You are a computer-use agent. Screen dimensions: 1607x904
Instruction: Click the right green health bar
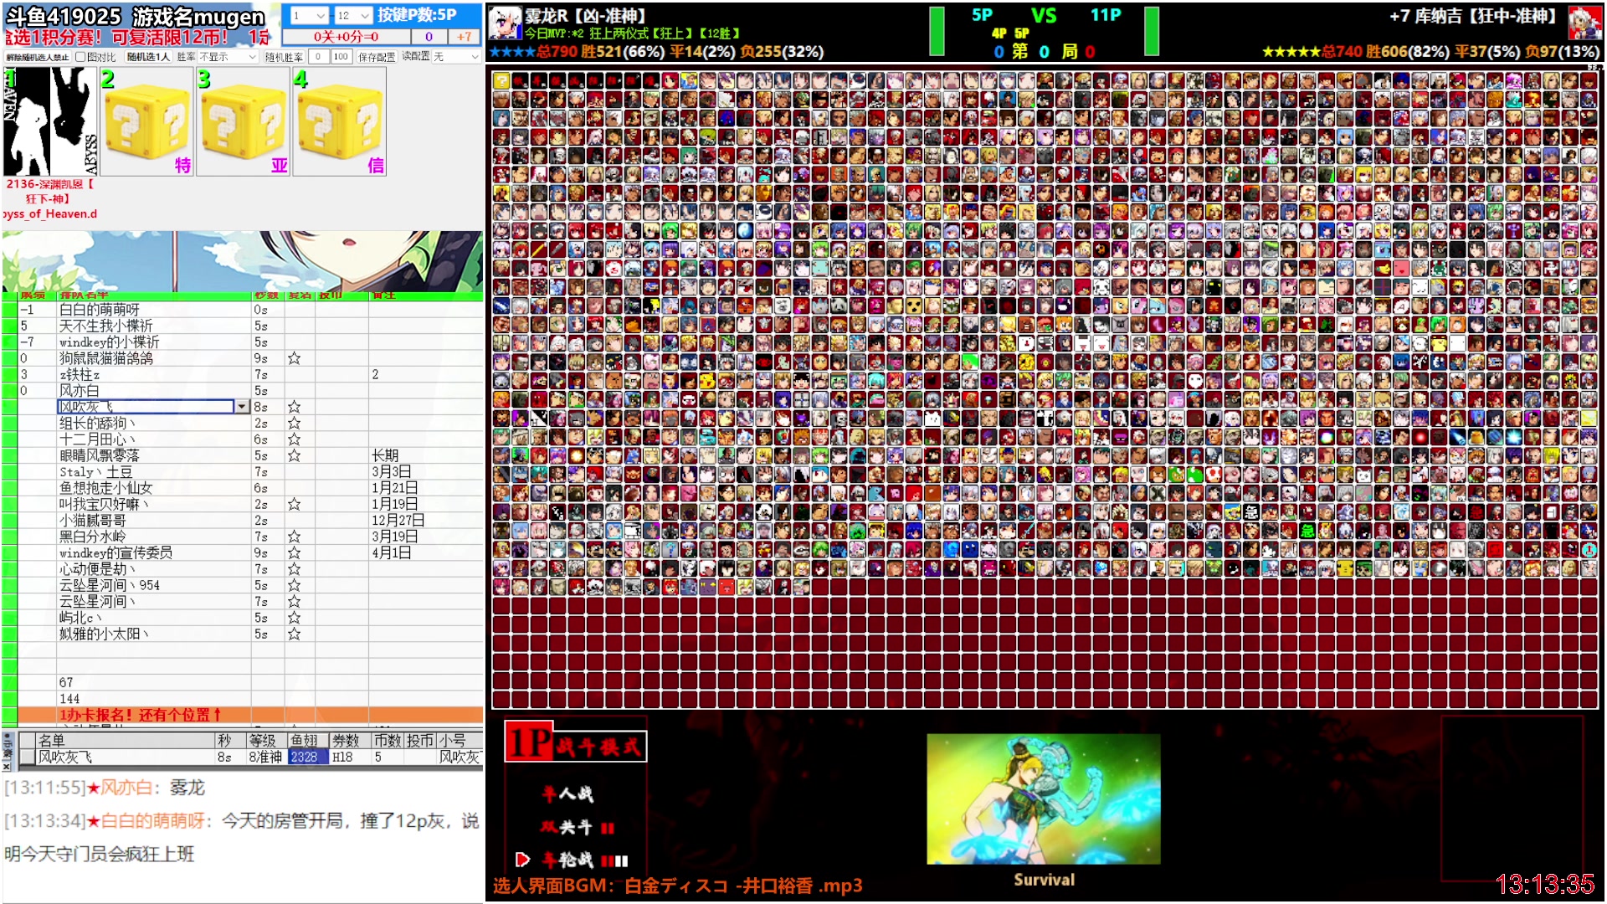1152,31
